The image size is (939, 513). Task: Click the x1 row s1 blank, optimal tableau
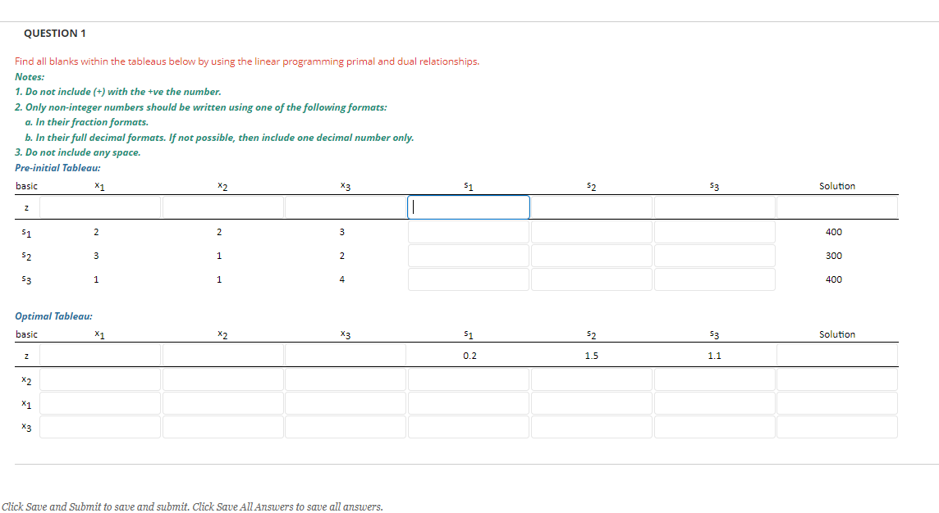click(468, 402)
